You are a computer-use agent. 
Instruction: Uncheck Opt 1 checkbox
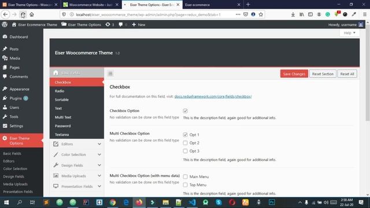coord(185,135)
